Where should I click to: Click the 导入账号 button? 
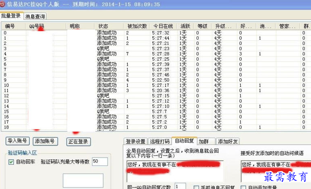click(x=17, y=141)
